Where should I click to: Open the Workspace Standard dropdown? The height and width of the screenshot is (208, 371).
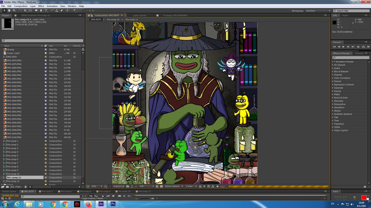point(318,11)
